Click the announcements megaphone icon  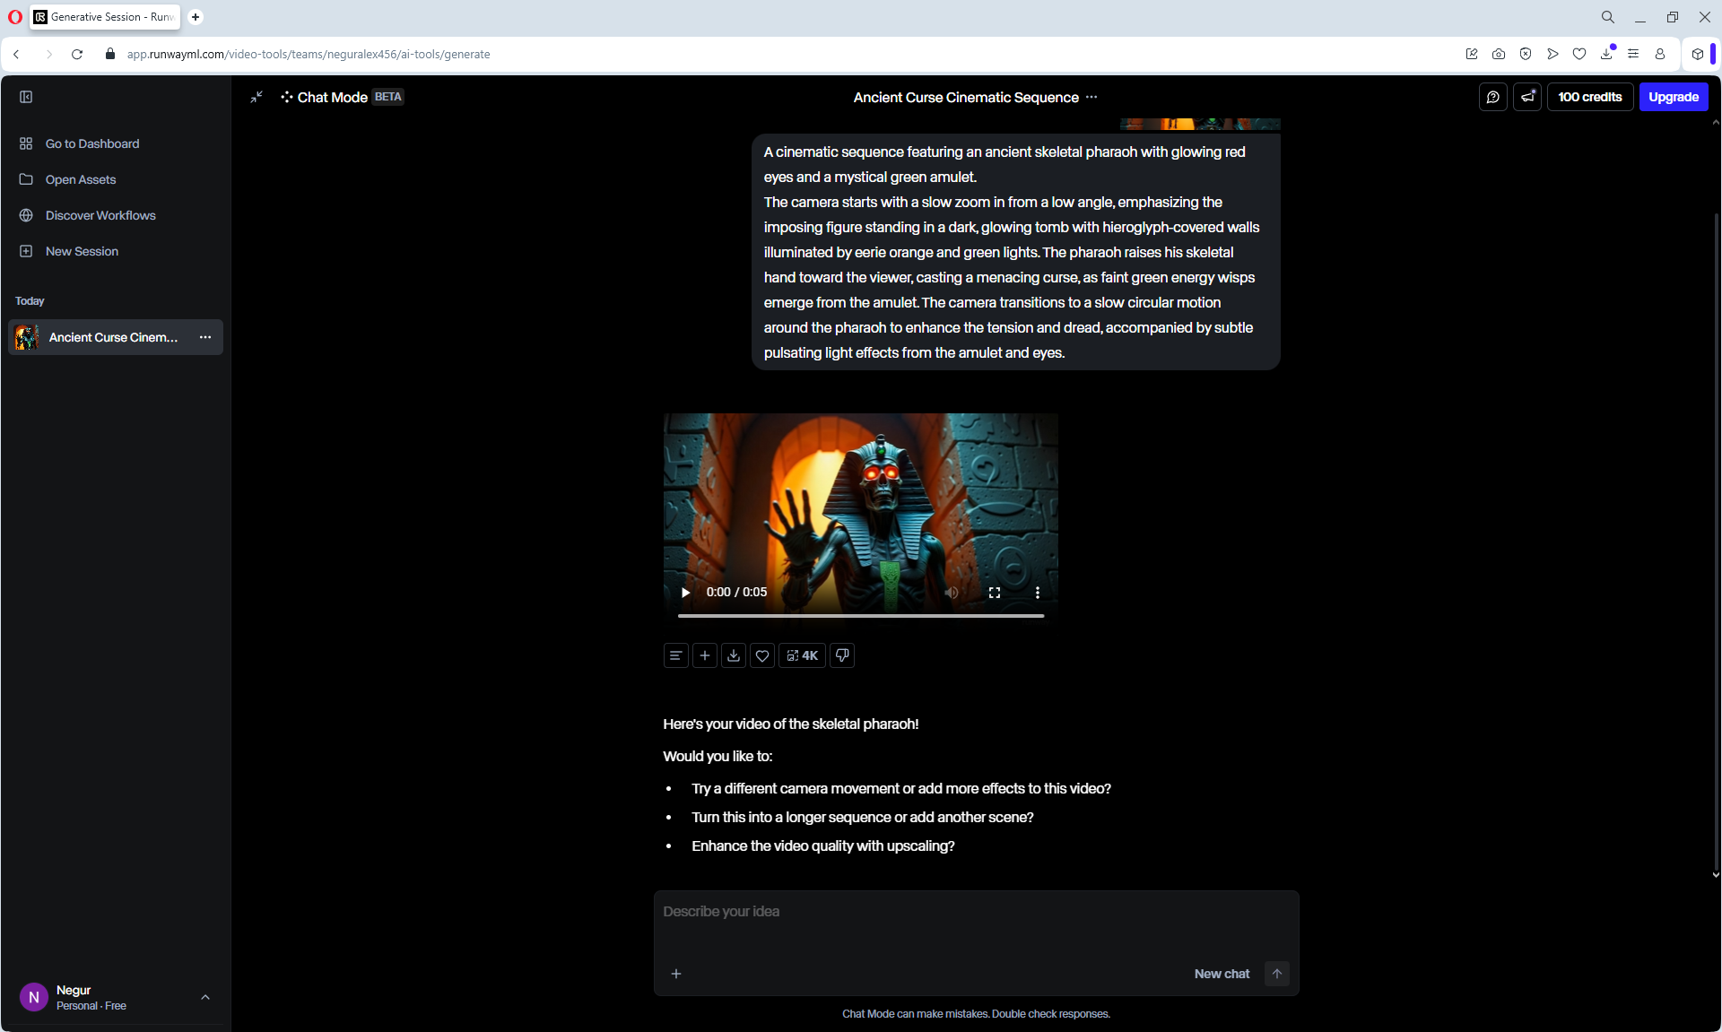[x=1527, y=97]
